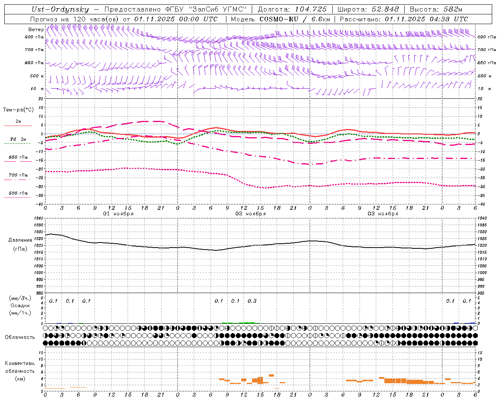The image size is (498, 398).
Task: Click the "Тем-ра(°C)" panel label
Action: (x=18, y=110)
